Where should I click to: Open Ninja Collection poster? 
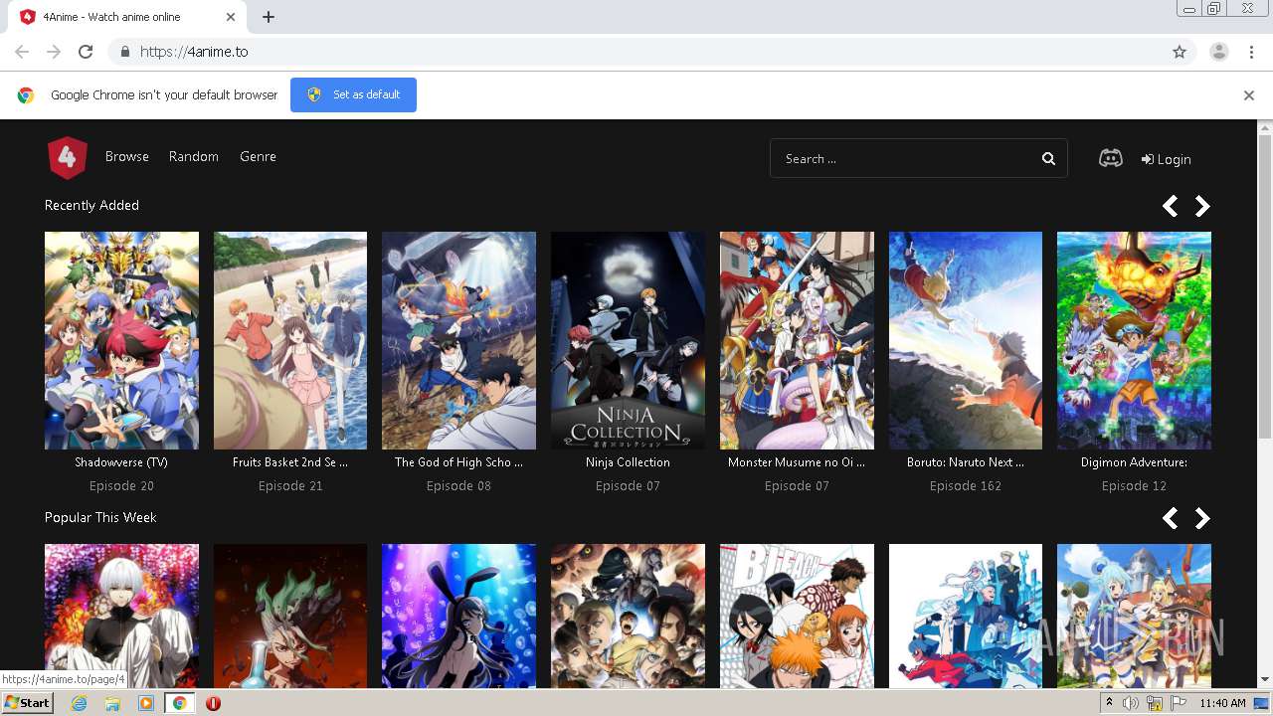(x=628, y=340)
